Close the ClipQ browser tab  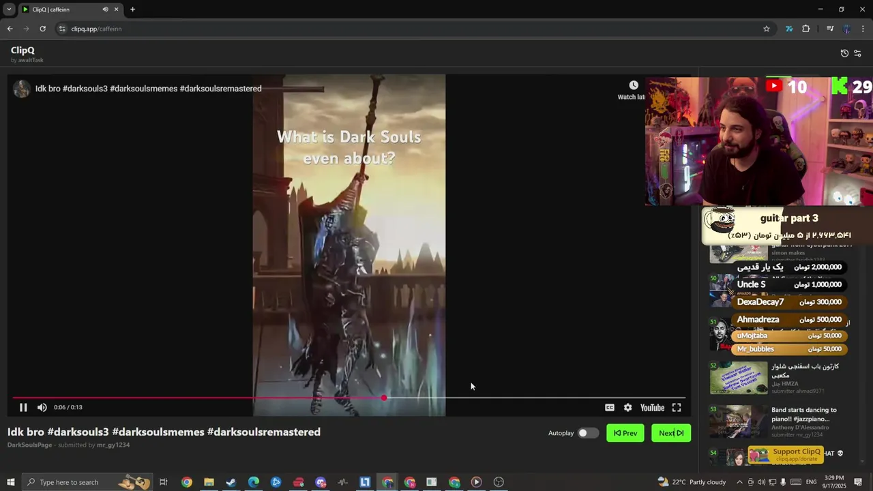click(116, 10)
